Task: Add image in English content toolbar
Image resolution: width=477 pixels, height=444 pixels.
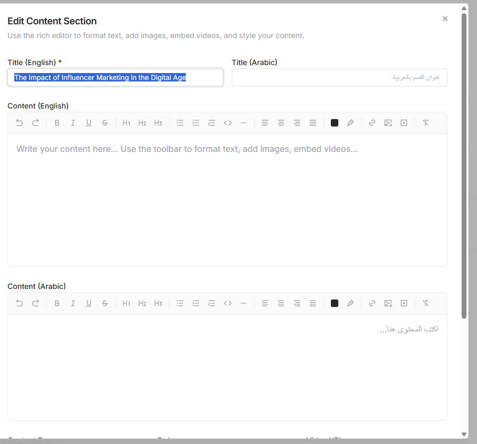Action: 388,123
